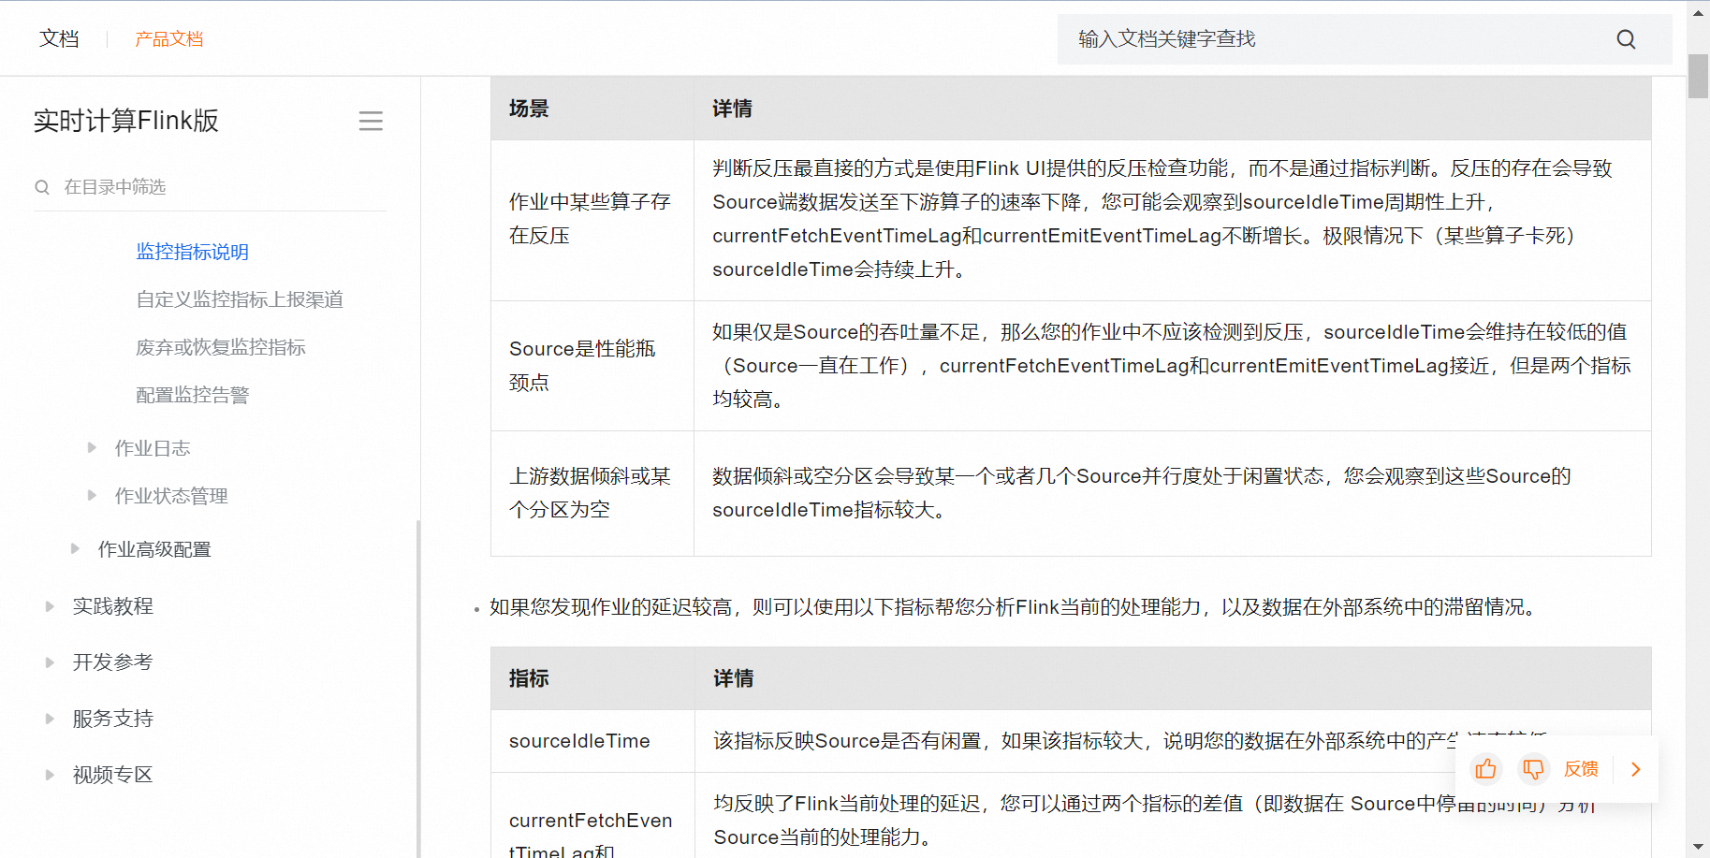
Task: Open the 产品文档 header tab
Action: pyautogui.click(x=169, y=39)
